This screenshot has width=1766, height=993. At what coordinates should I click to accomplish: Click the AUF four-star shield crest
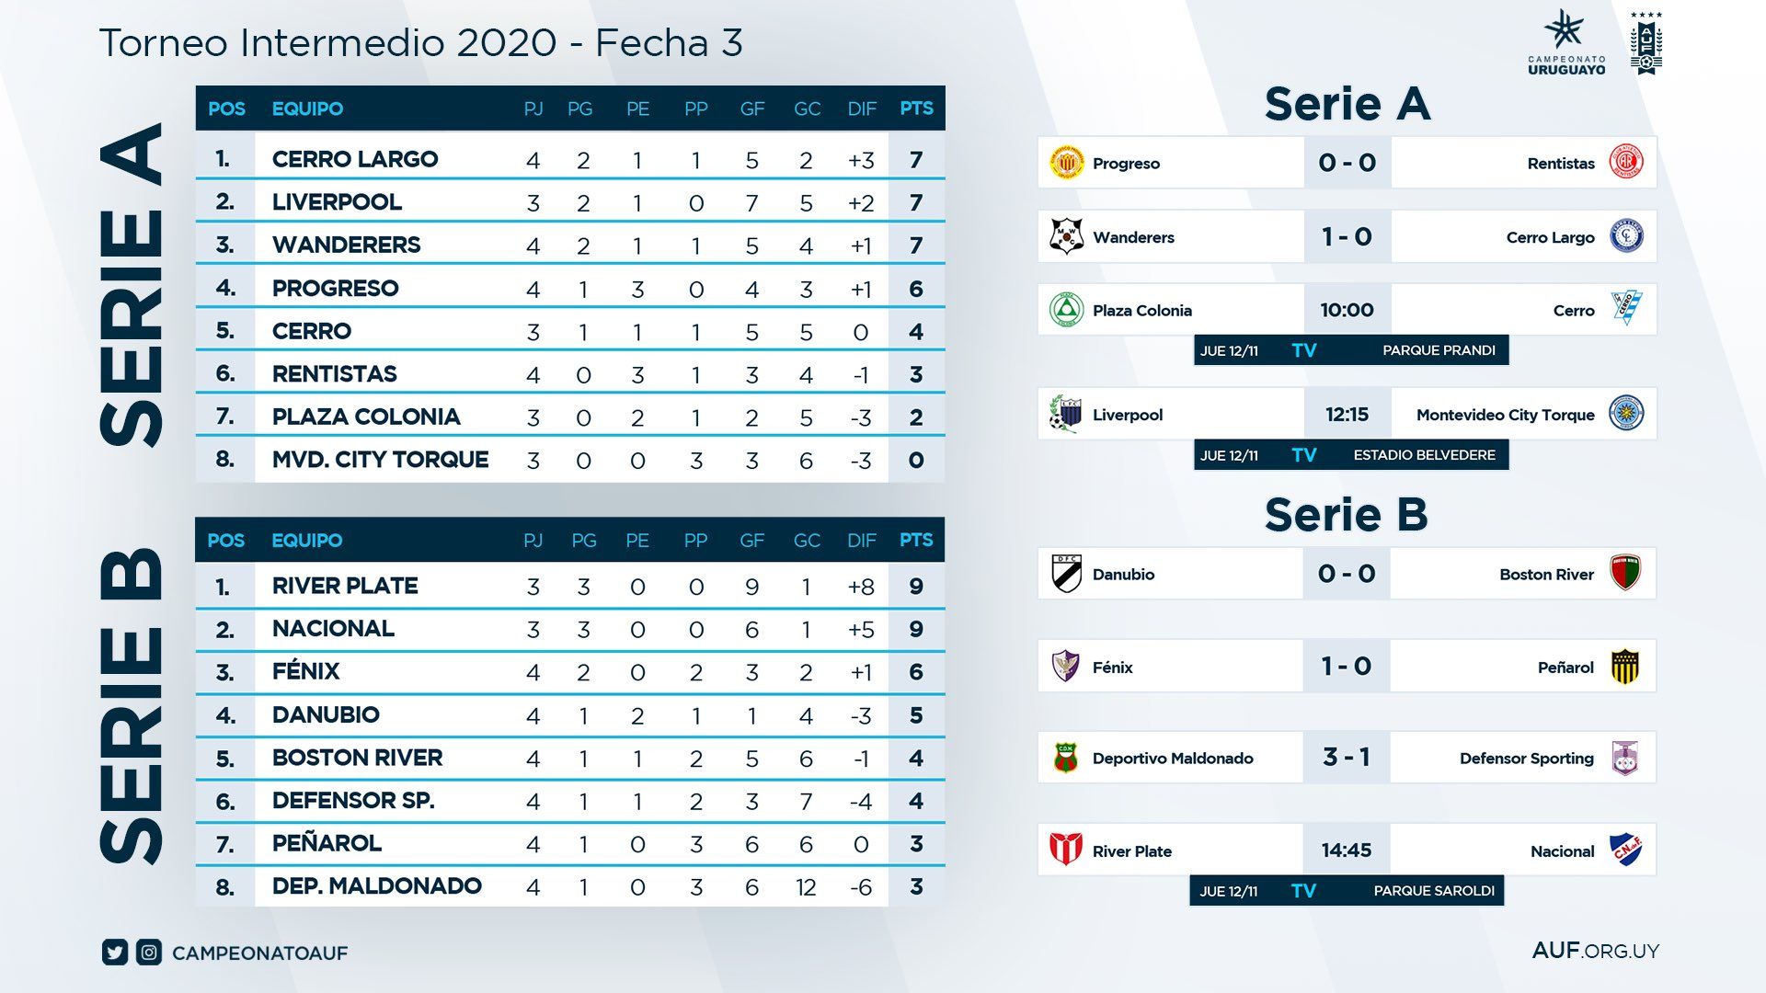[x=1646, y=44]
